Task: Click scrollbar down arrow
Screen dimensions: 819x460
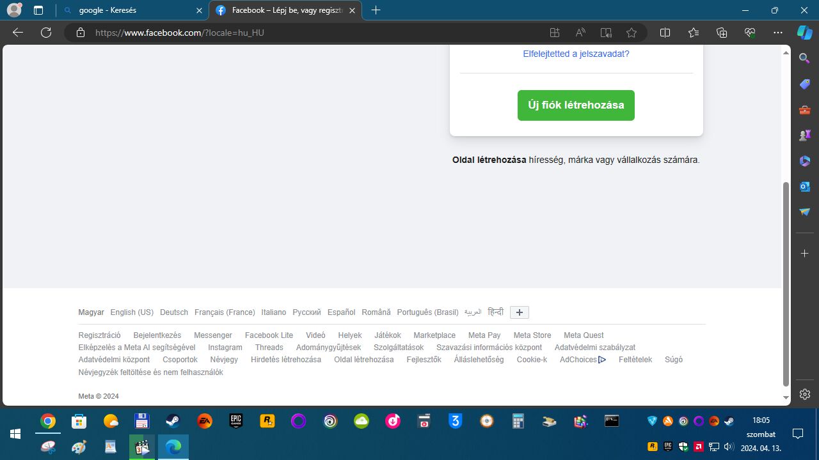Action: (x=786, y=398)
